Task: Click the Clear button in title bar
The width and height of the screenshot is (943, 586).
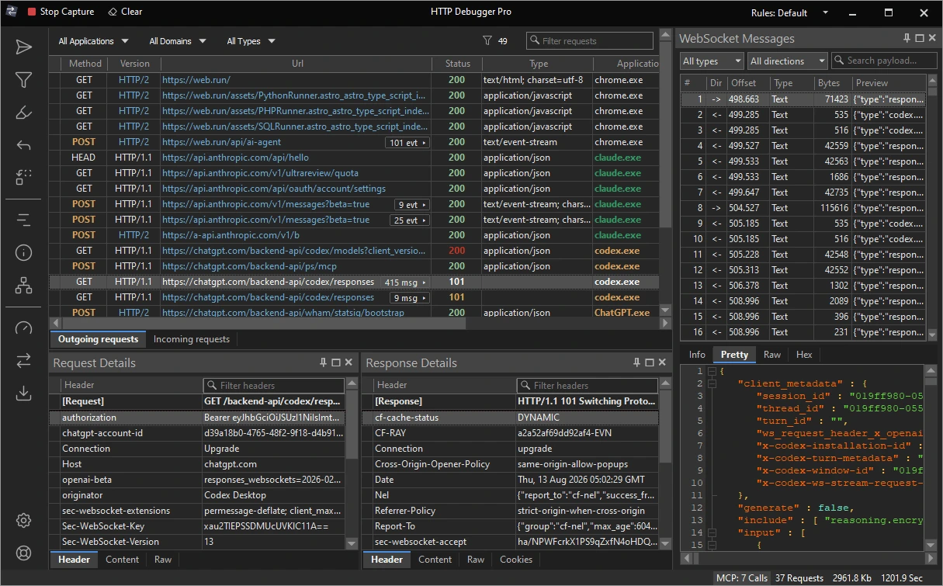Action: (x=125, y=12)
